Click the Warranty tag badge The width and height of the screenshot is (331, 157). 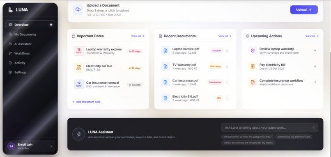click(215, 66)
